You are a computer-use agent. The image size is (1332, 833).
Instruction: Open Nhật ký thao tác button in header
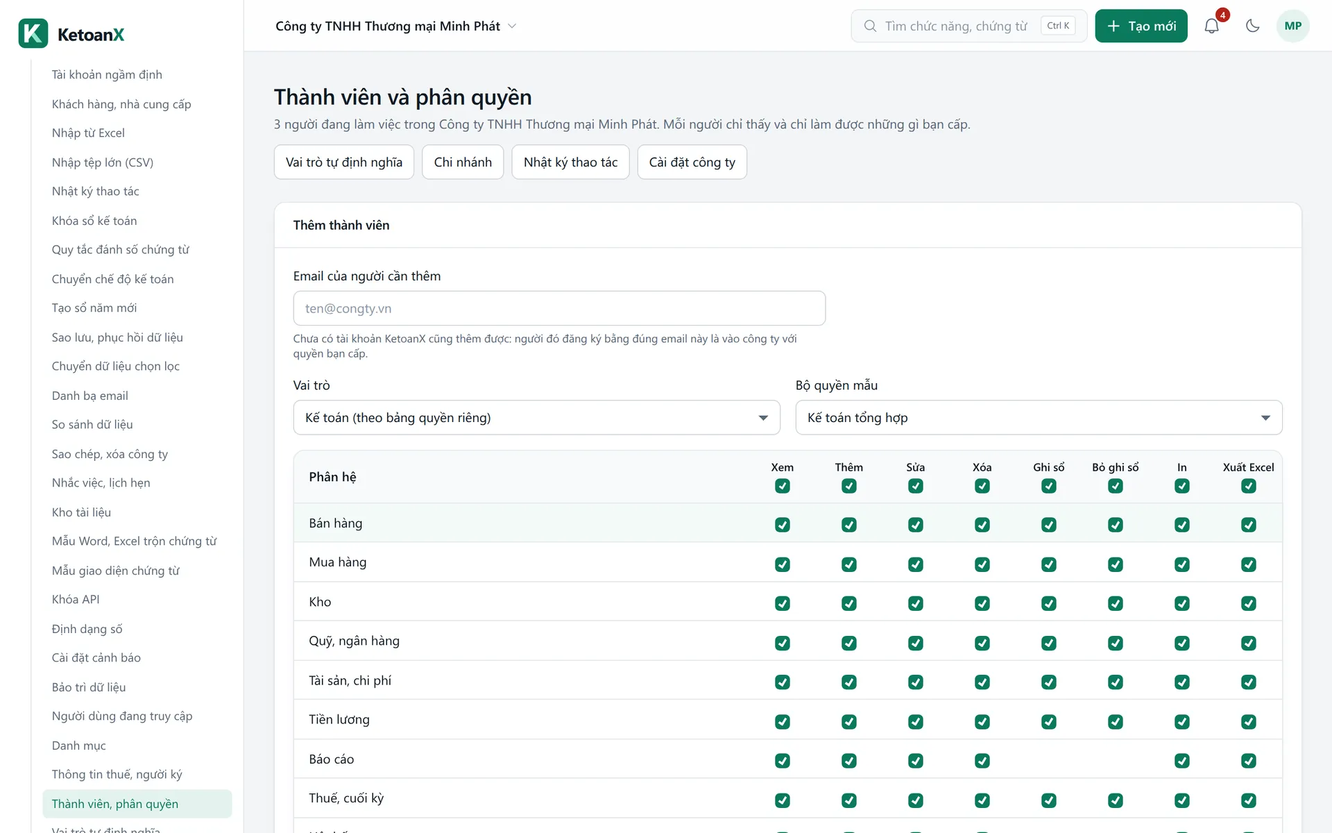tap(570, 162)
